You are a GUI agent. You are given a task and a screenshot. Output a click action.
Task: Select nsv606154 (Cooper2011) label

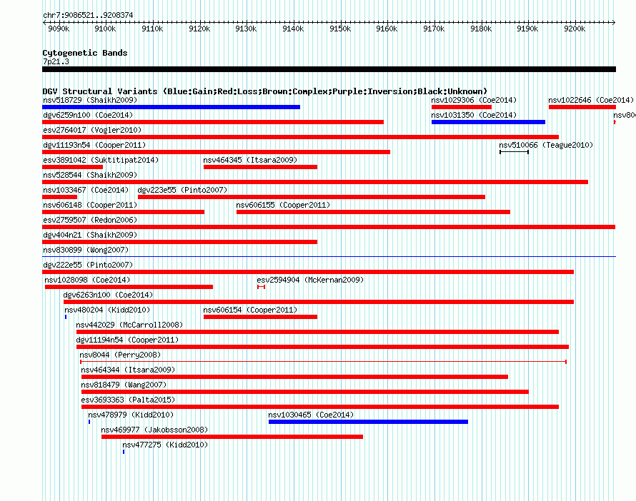click(250, 310)
